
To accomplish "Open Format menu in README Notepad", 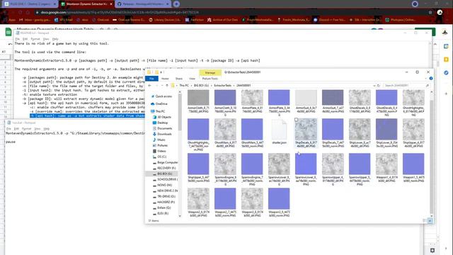I will click(x=35, y=39).
